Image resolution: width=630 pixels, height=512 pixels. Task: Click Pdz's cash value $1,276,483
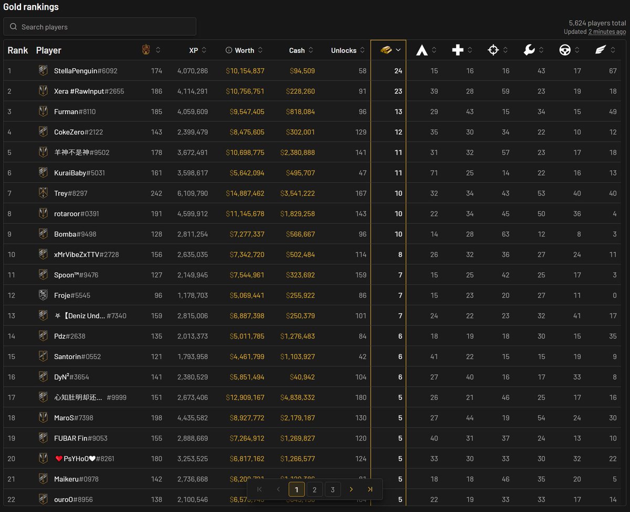point(298,336)
